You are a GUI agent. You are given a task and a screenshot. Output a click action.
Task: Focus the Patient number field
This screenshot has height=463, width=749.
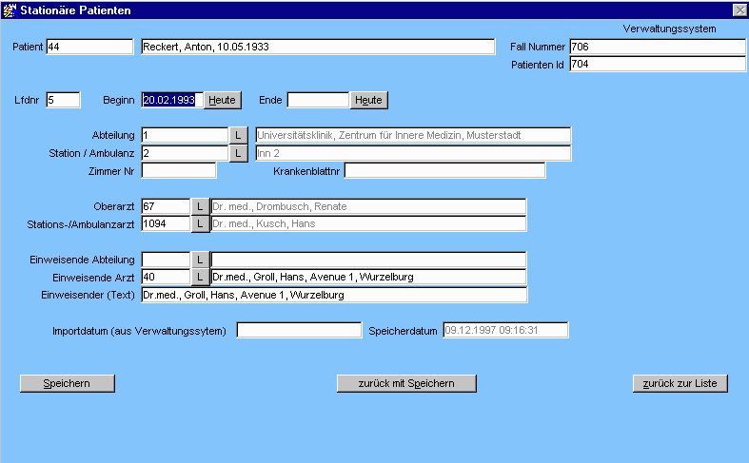[89, 47]
